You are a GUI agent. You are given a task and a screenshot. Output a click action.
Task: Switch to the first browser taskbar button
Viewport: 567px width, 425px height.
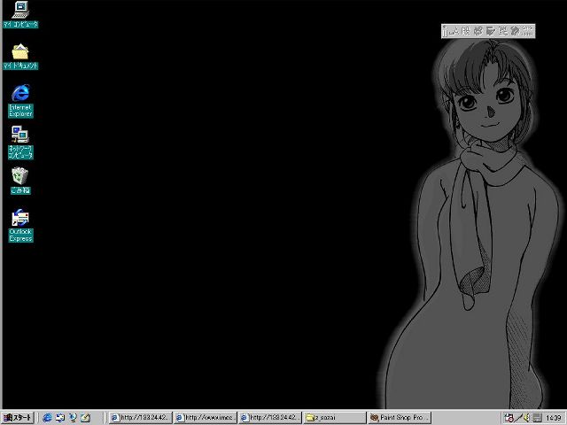(x=139, y=417)
